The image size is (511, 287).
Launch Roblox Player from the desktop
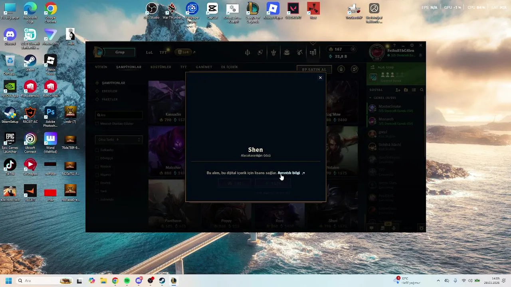tap(273, 11)
